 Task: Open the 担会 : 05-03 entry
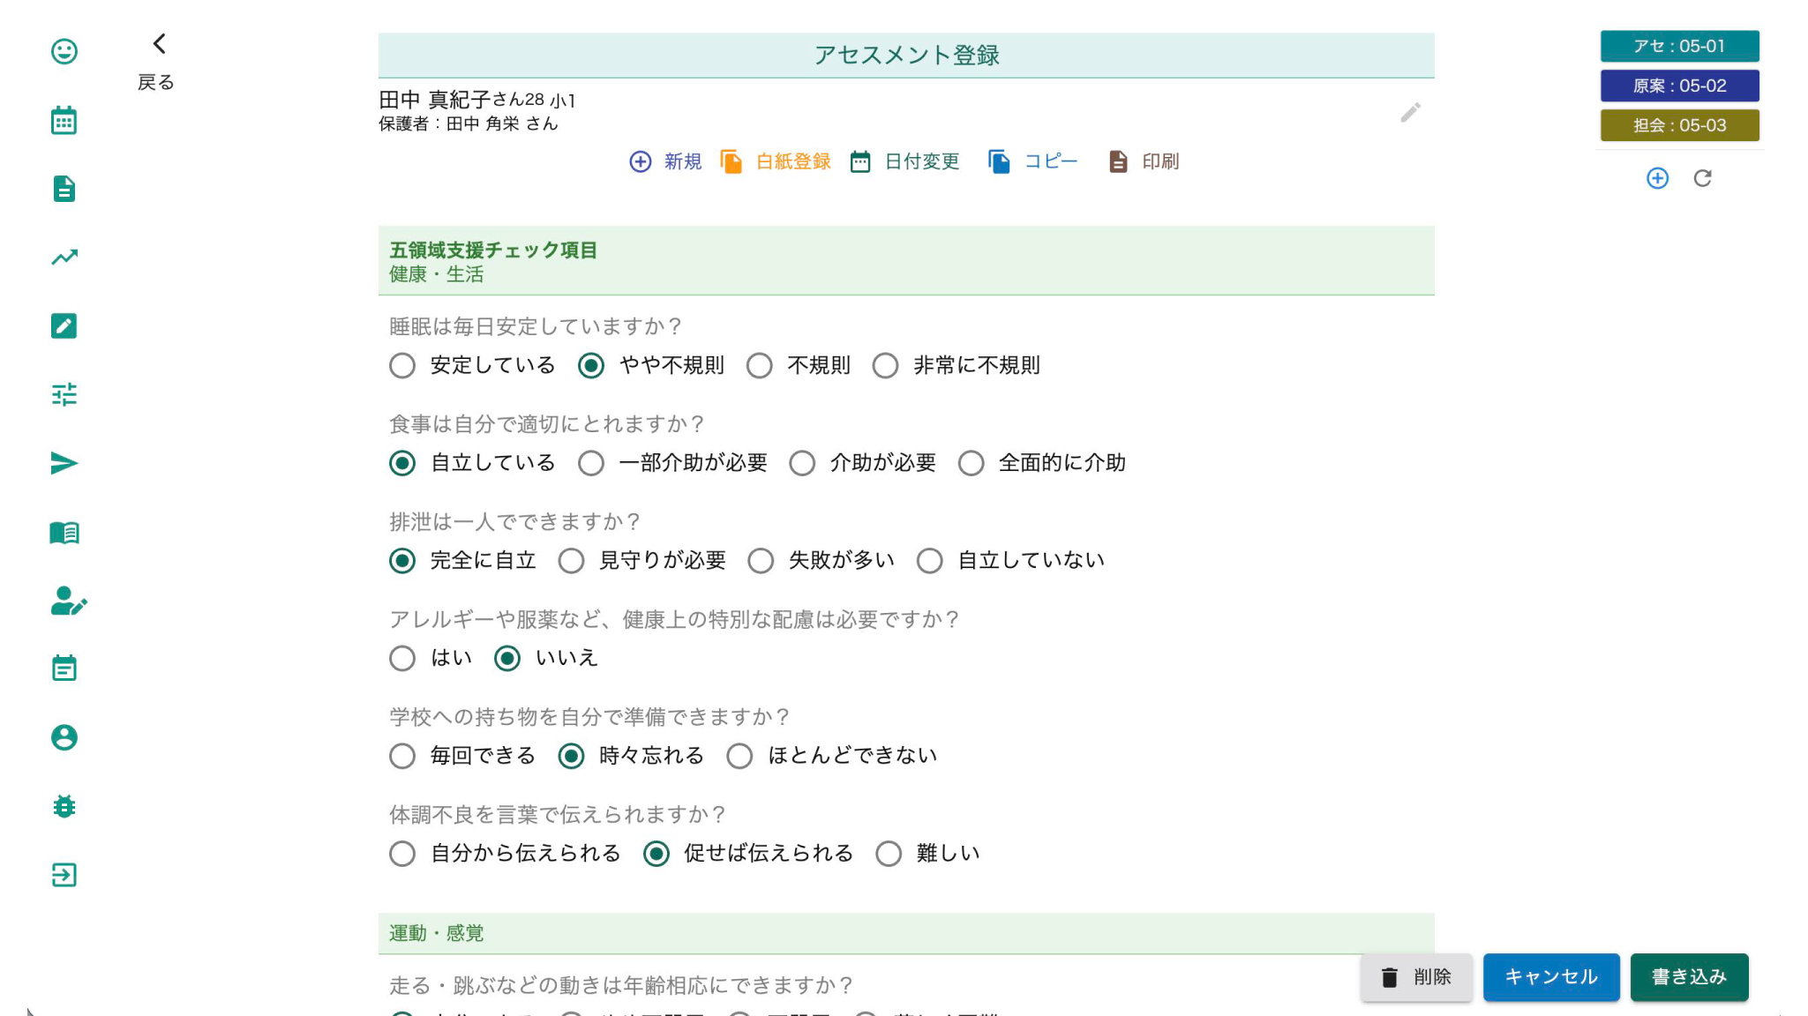coord(1679,125)
